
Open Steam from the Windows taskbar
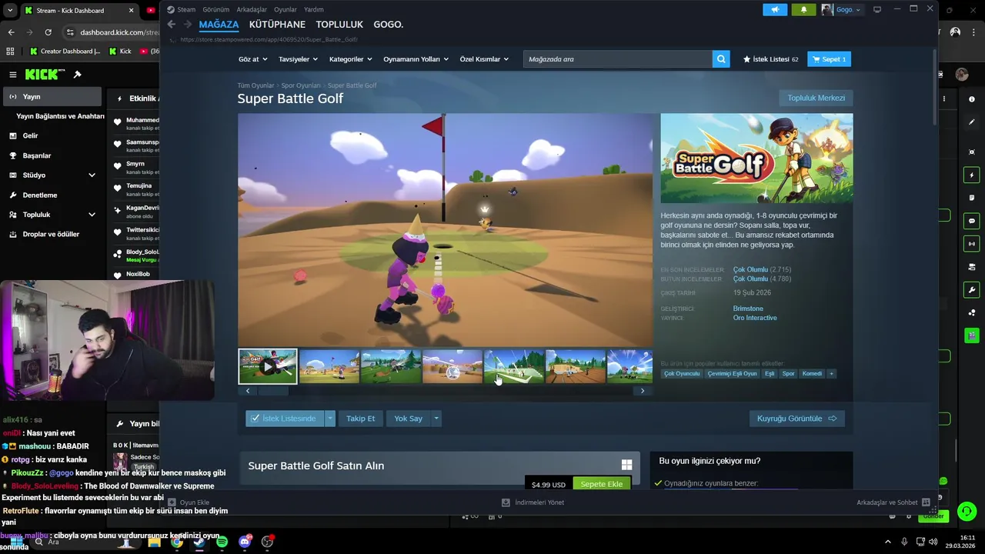tap(199, 542)
